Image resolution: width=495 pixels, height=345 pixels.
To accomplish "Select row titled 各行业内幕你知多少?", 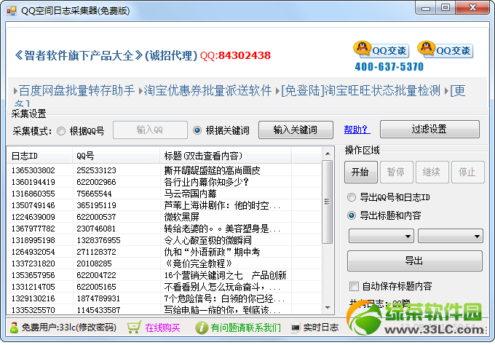I will coord(165,182).
